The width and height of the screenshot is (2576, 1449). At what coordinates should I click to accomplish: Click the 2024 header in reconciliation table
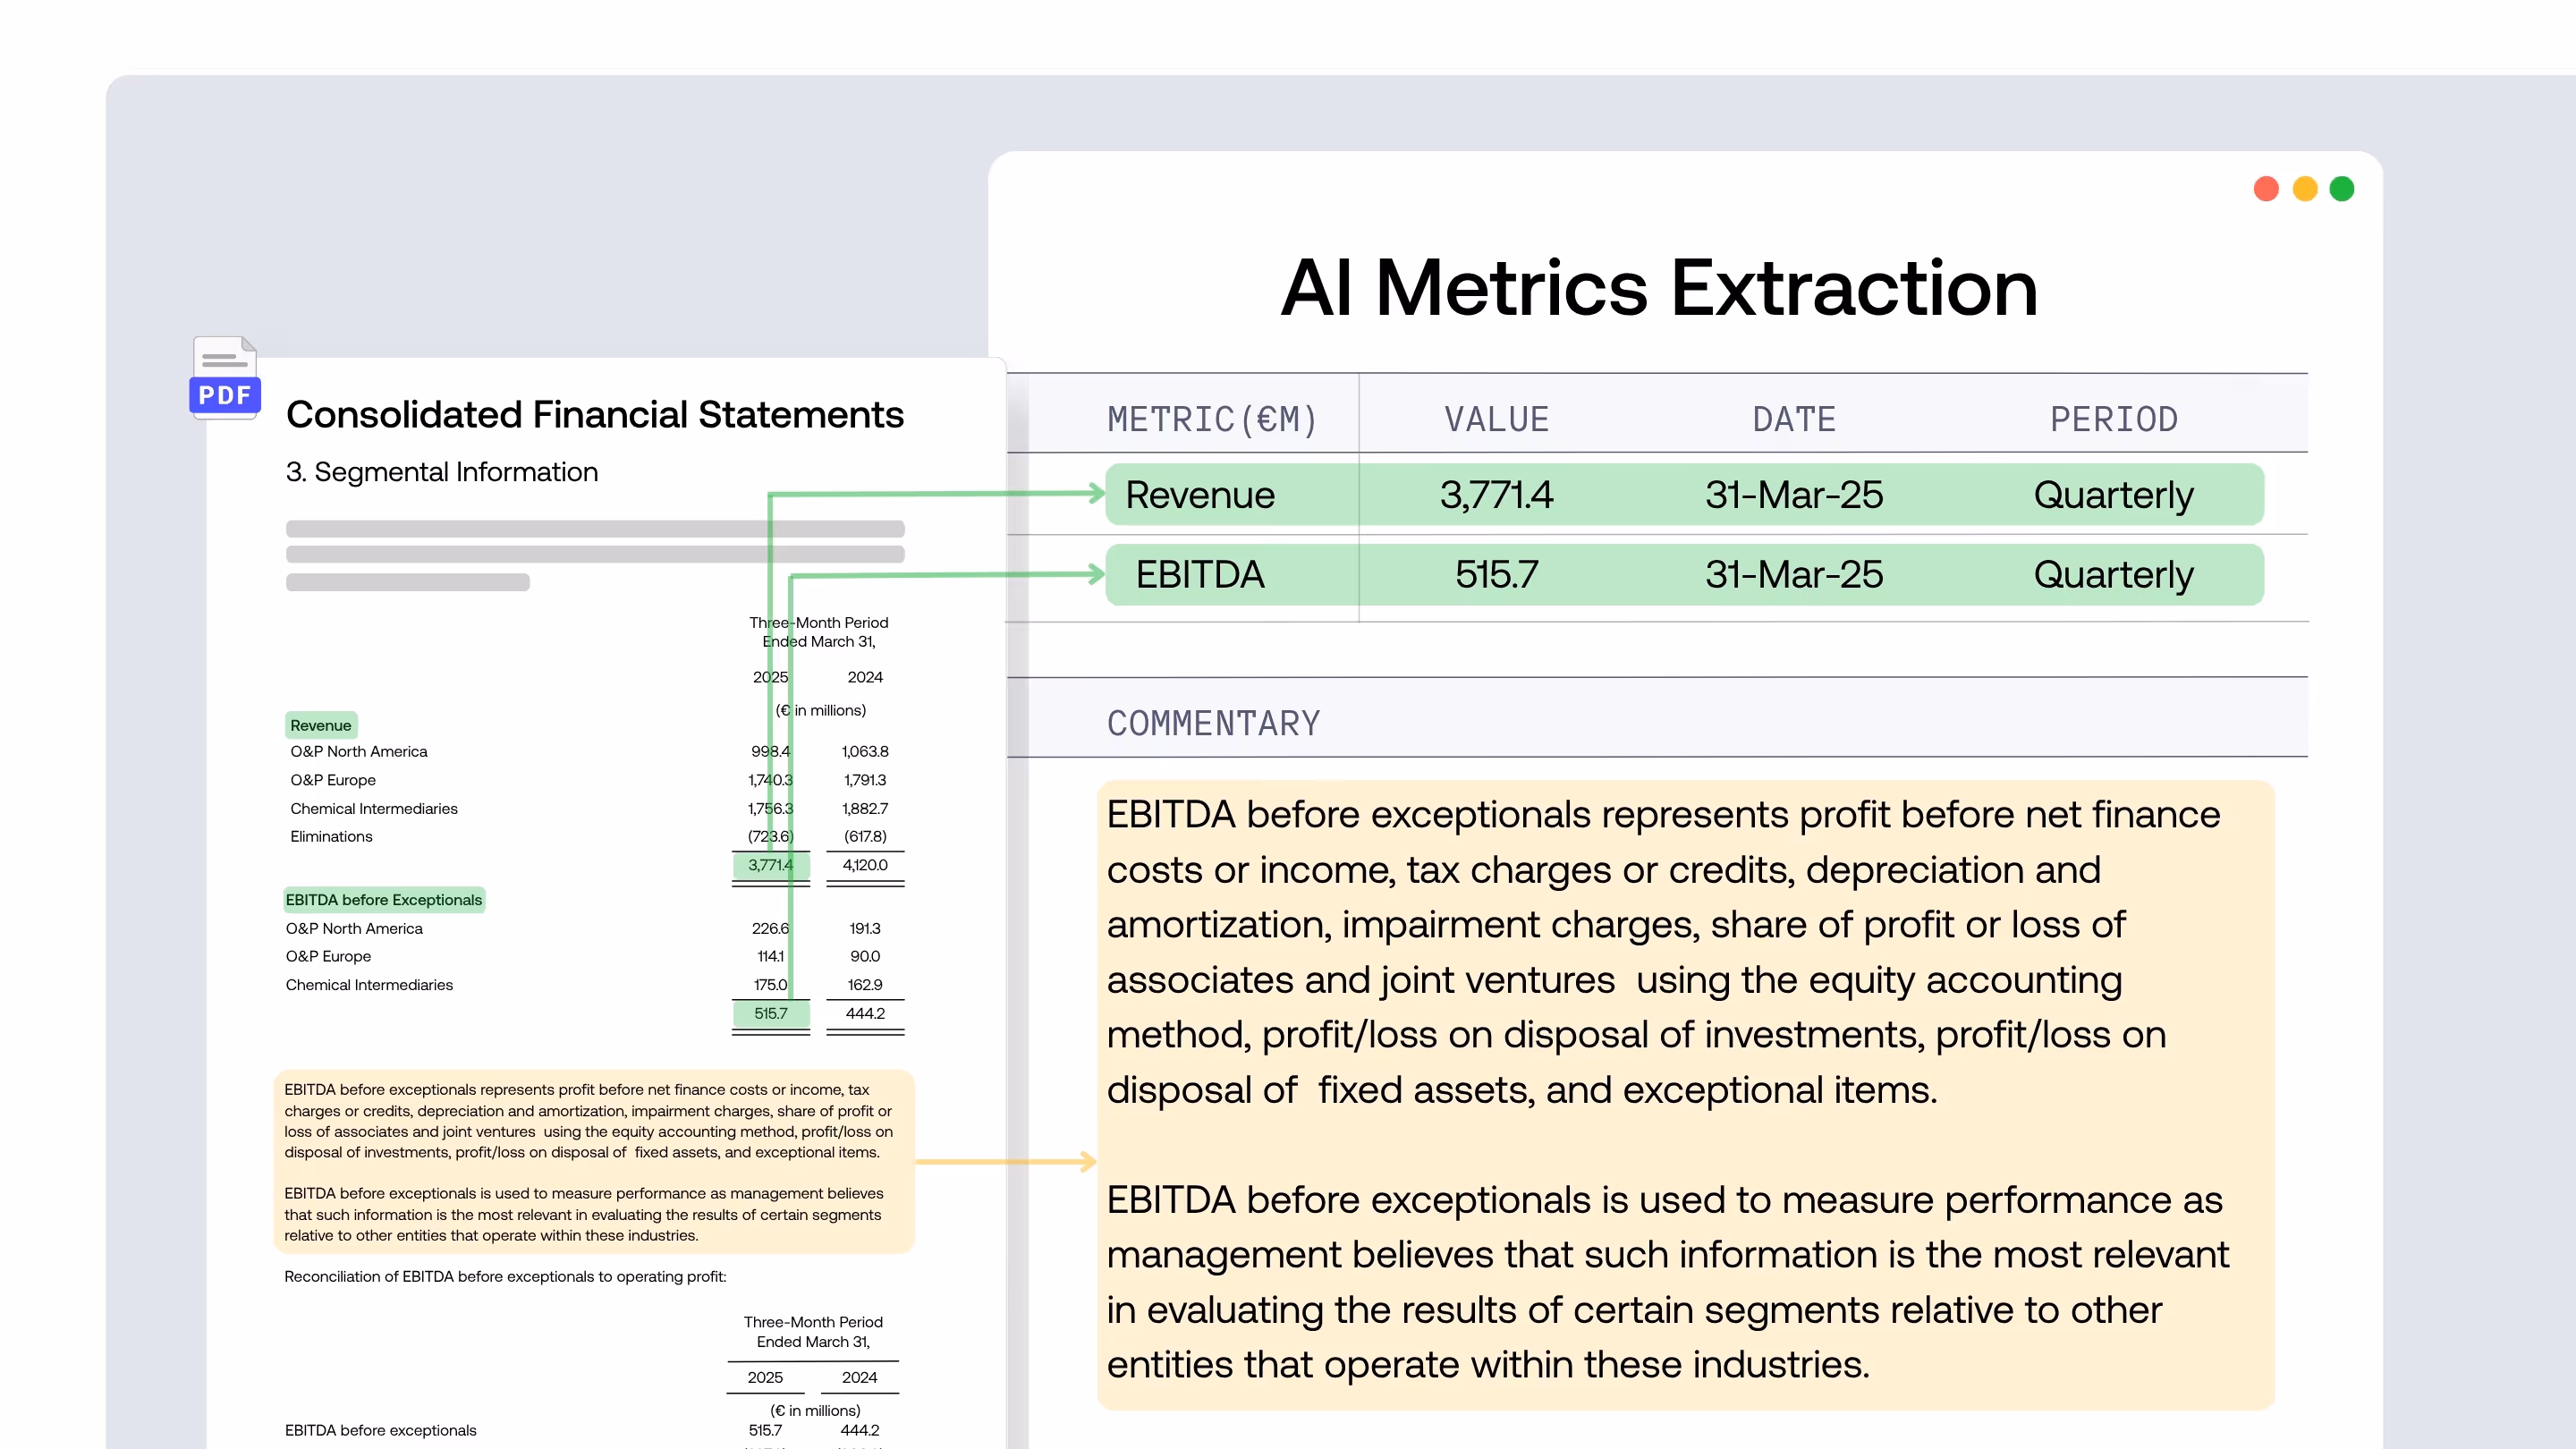coord(860,1377)
